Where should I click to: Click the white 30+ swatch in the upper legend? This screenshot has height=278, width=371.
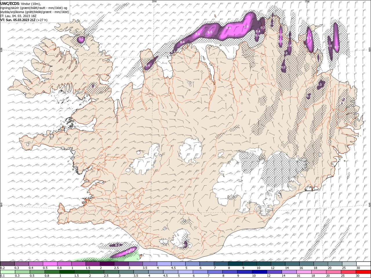(x=363, y=264)
